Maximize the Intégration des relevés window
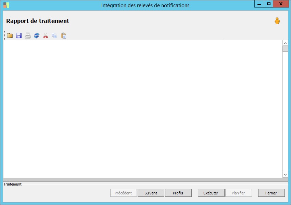This screenshot has width=291, height=205. tap(268, 4)
